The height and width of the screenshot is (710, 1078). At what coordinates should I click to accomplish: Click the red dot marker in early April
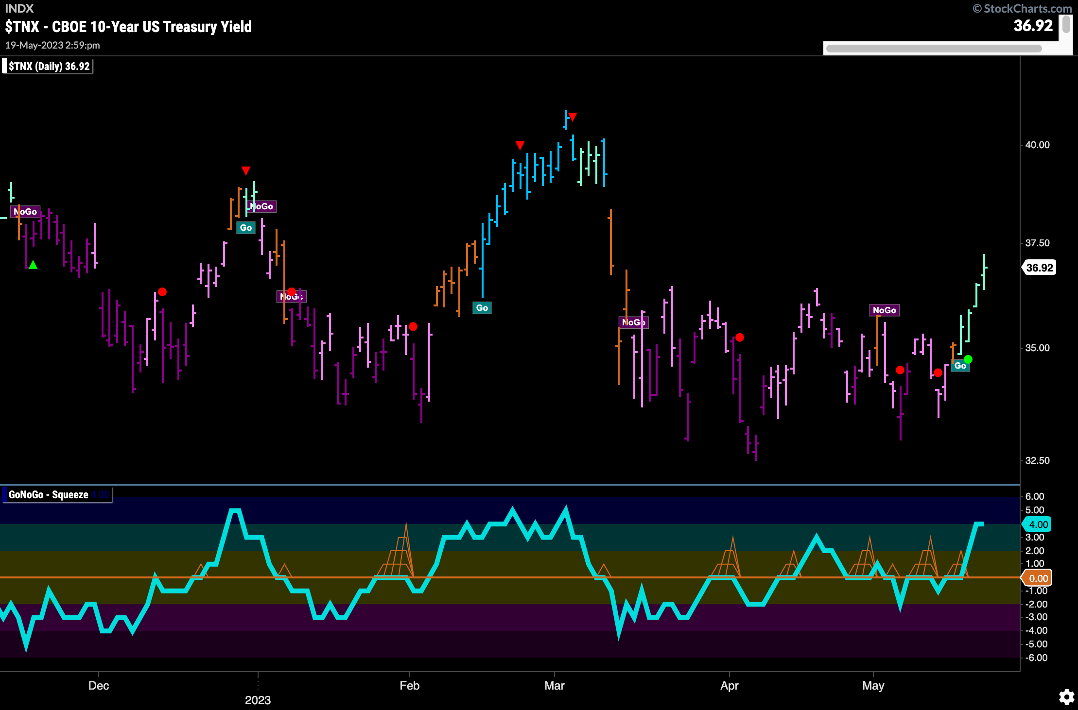coord(740,337)
